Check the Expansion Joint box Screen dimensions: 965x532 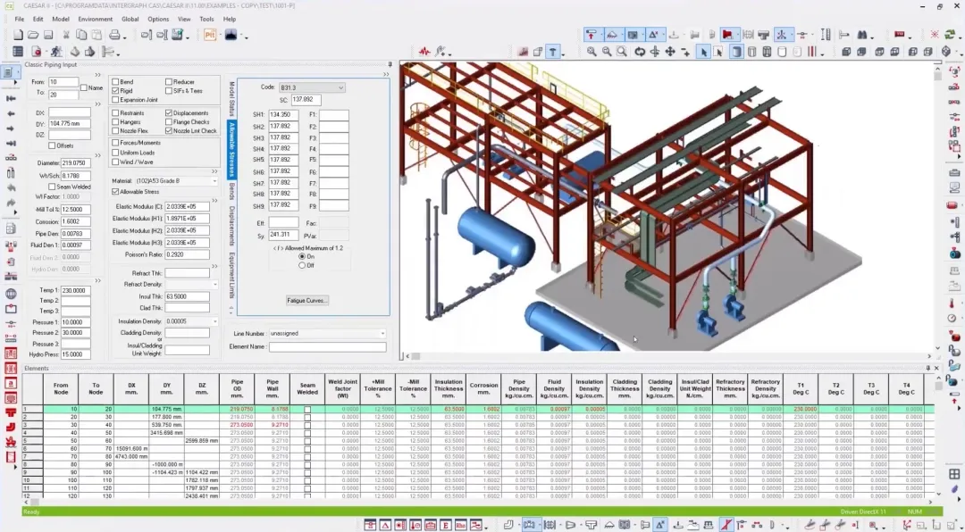(115, 100)
